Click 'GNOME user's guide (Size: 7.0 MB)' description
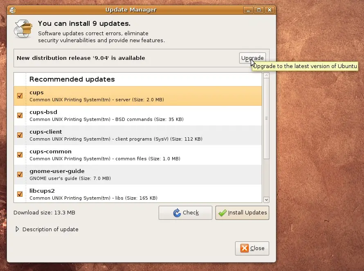 pyautogui.click(x=70, y=178)
